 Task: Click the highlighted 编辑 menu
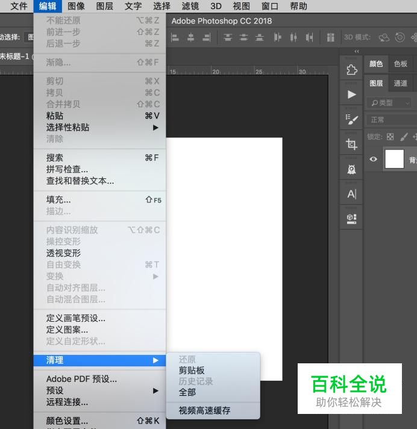pos(48,6)
